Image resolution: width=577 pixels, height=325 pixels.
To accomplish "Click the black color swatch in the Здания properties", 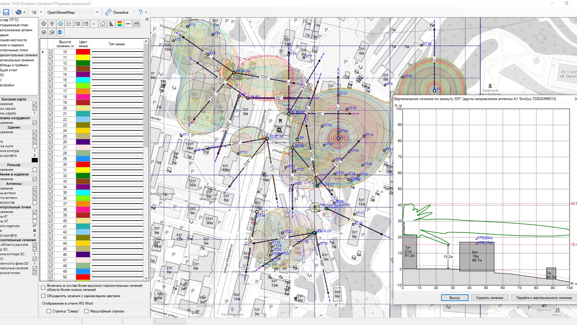I will pos(35,160).
